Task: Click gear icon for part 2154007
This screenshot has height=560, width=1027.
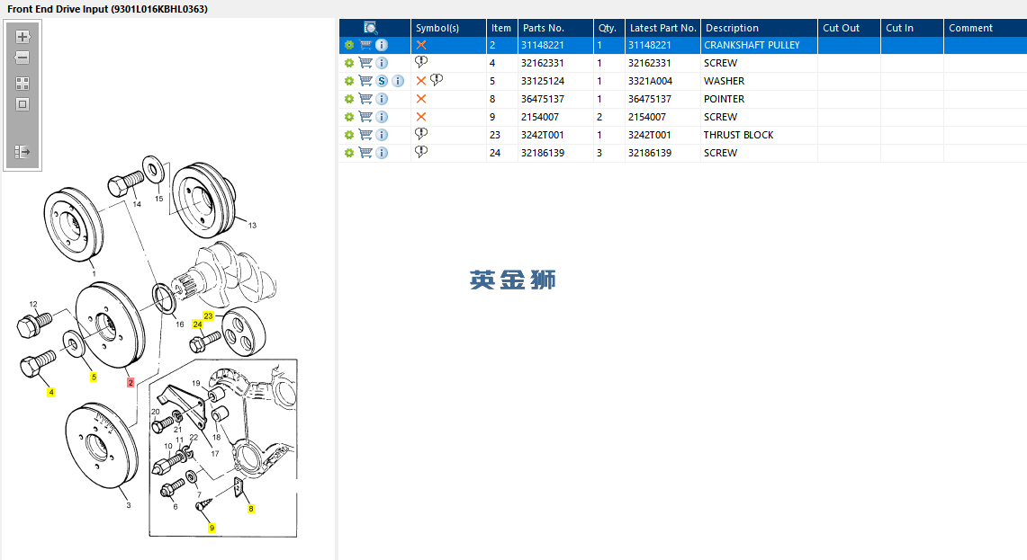Action: [349, 117]
